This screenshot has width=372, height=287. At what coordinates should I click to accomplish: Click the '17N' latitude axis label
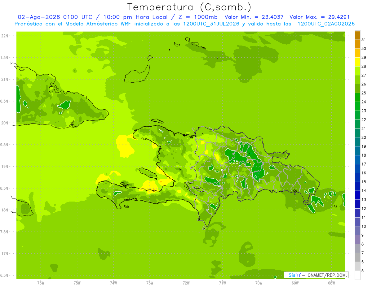(x=5, y=254)
